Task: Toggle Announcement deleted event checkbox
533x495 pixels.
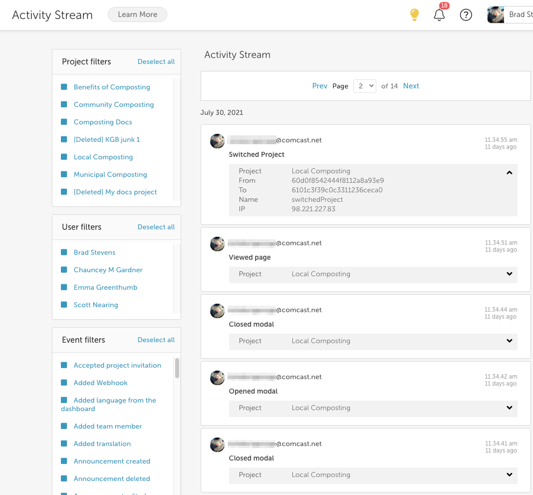Action: (x=64, y=479)
